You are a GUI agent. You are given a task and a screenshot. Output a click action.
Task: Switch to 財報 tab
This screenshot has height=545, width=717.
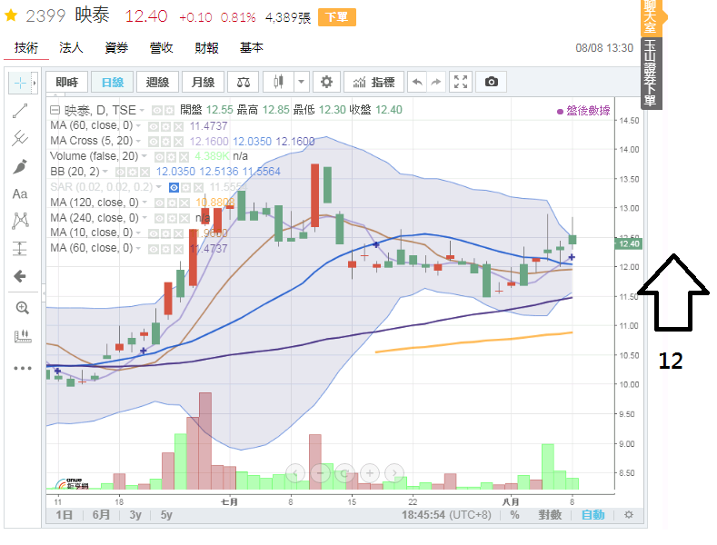[x=206, y=47]
